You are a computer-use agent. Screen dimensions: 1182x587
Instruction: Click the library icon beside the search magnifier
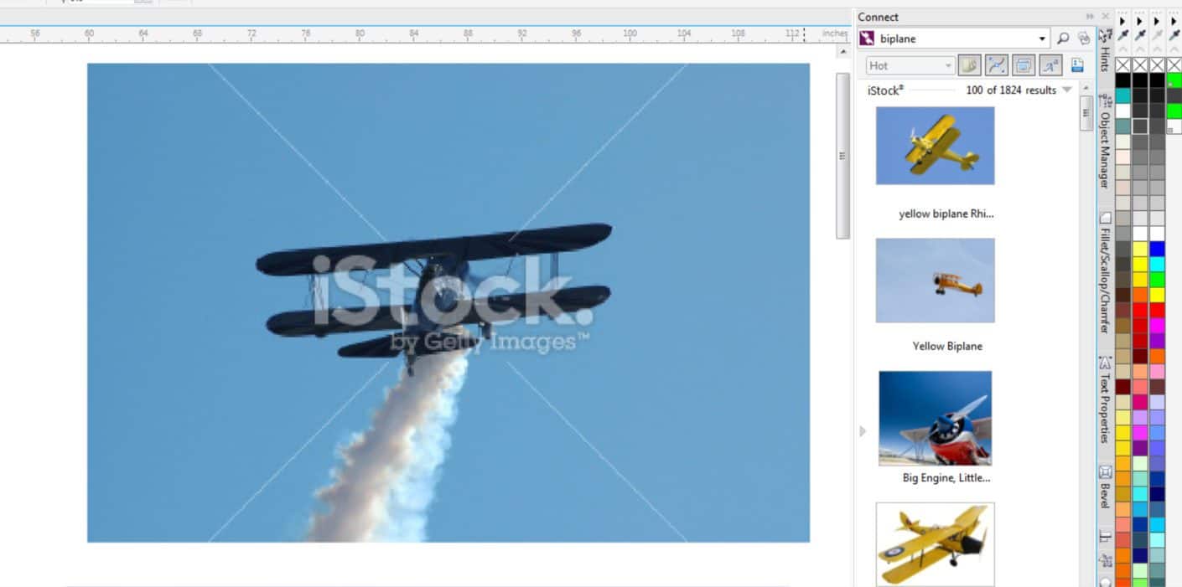pos(1083,39)
